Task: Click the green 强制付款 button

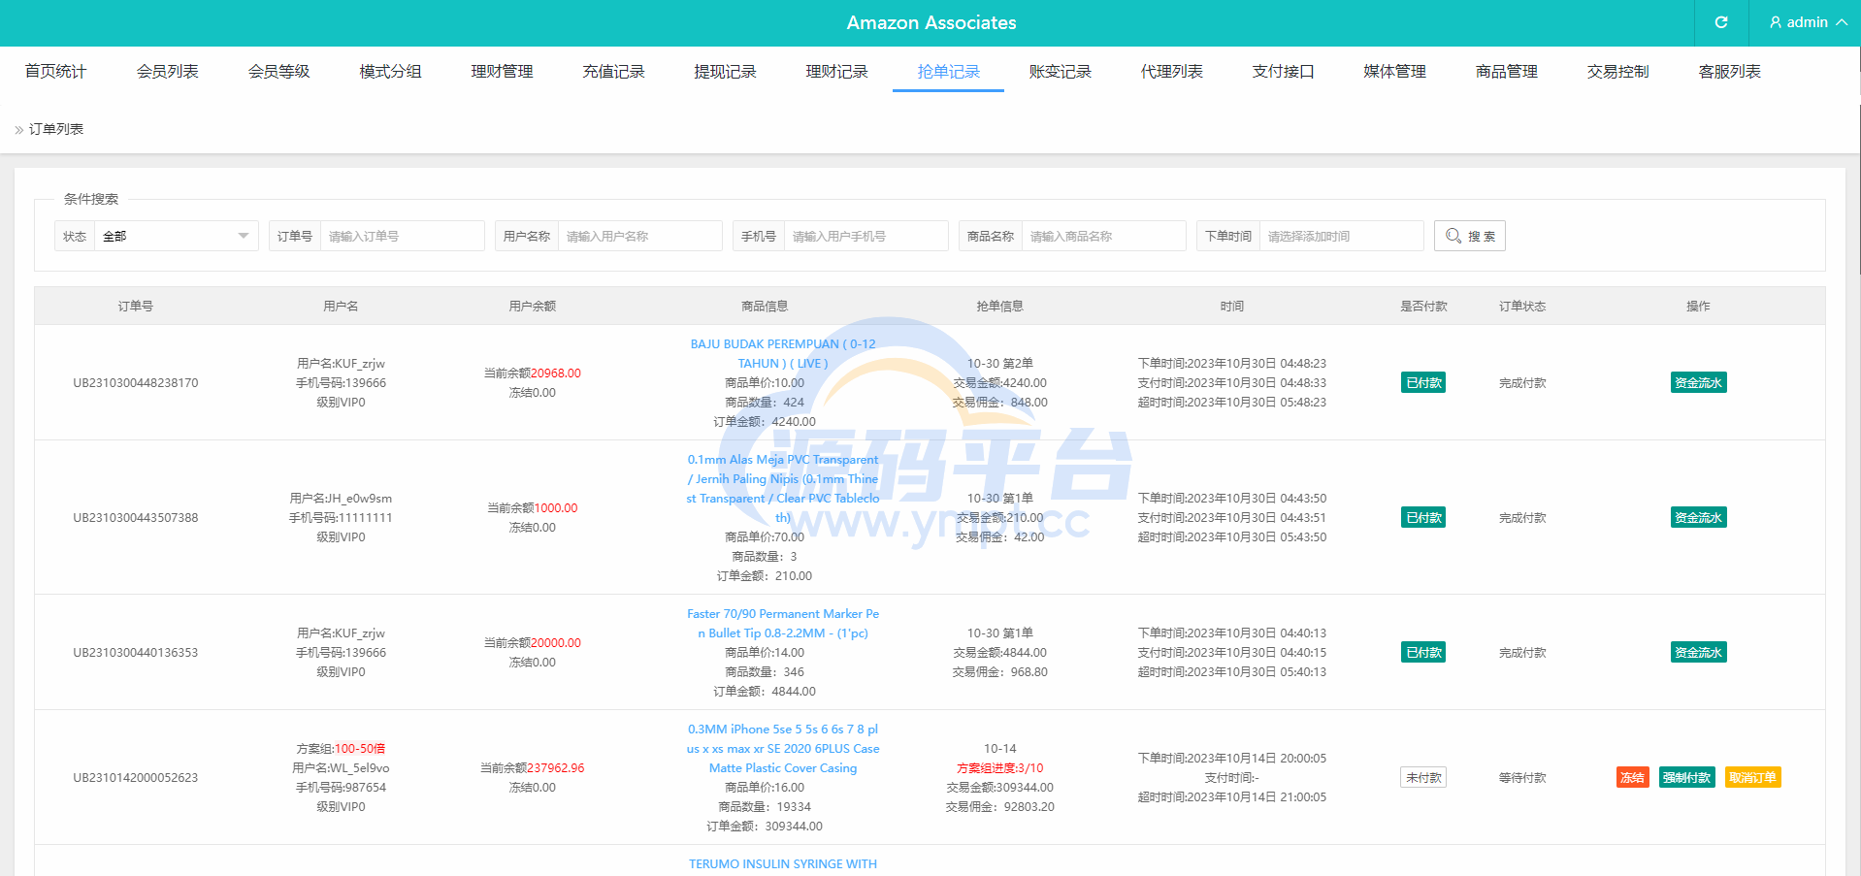Action: (x=1686, y=777)
